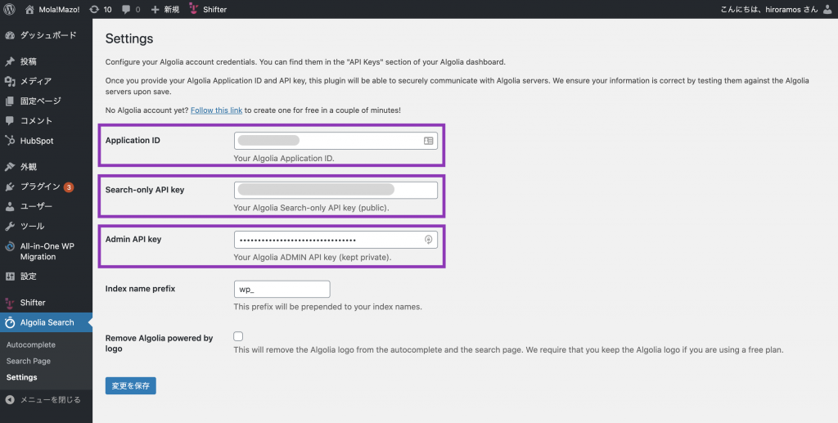Click the メディア media icon
Viewport: 838px width, 423px height.
[x=10, y=81]
